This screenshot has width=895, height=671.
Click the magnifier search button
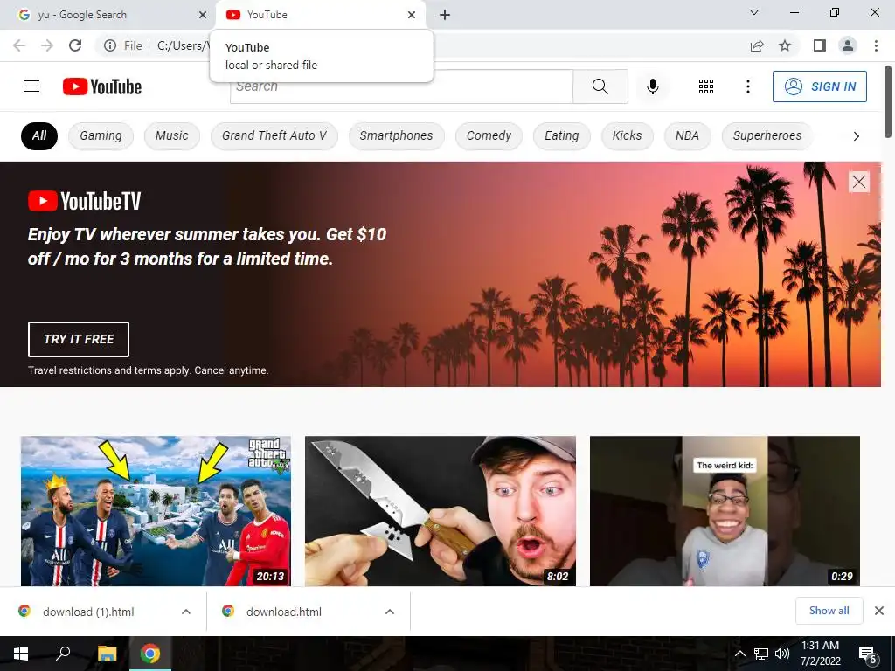pos(600,86)
